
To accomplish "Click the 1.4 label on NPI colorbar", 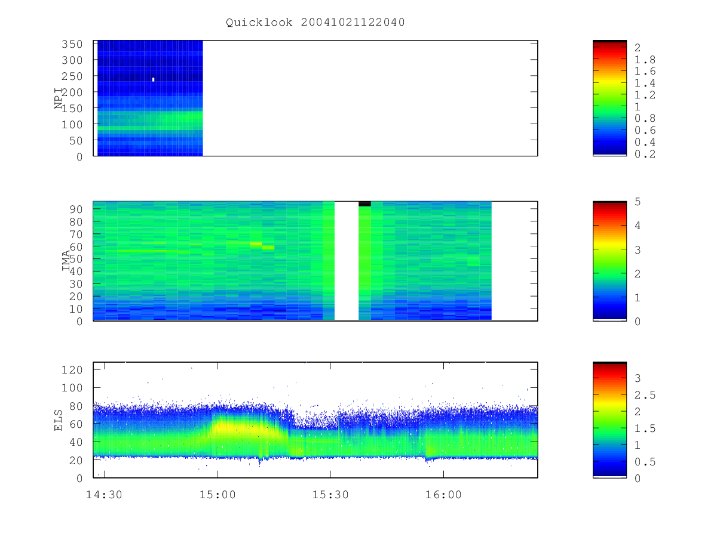I will click(645, 84).
